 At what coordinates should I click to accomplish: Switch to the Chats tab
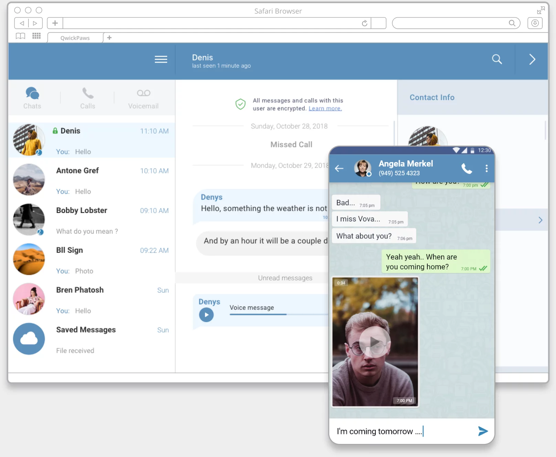[32, 98]
